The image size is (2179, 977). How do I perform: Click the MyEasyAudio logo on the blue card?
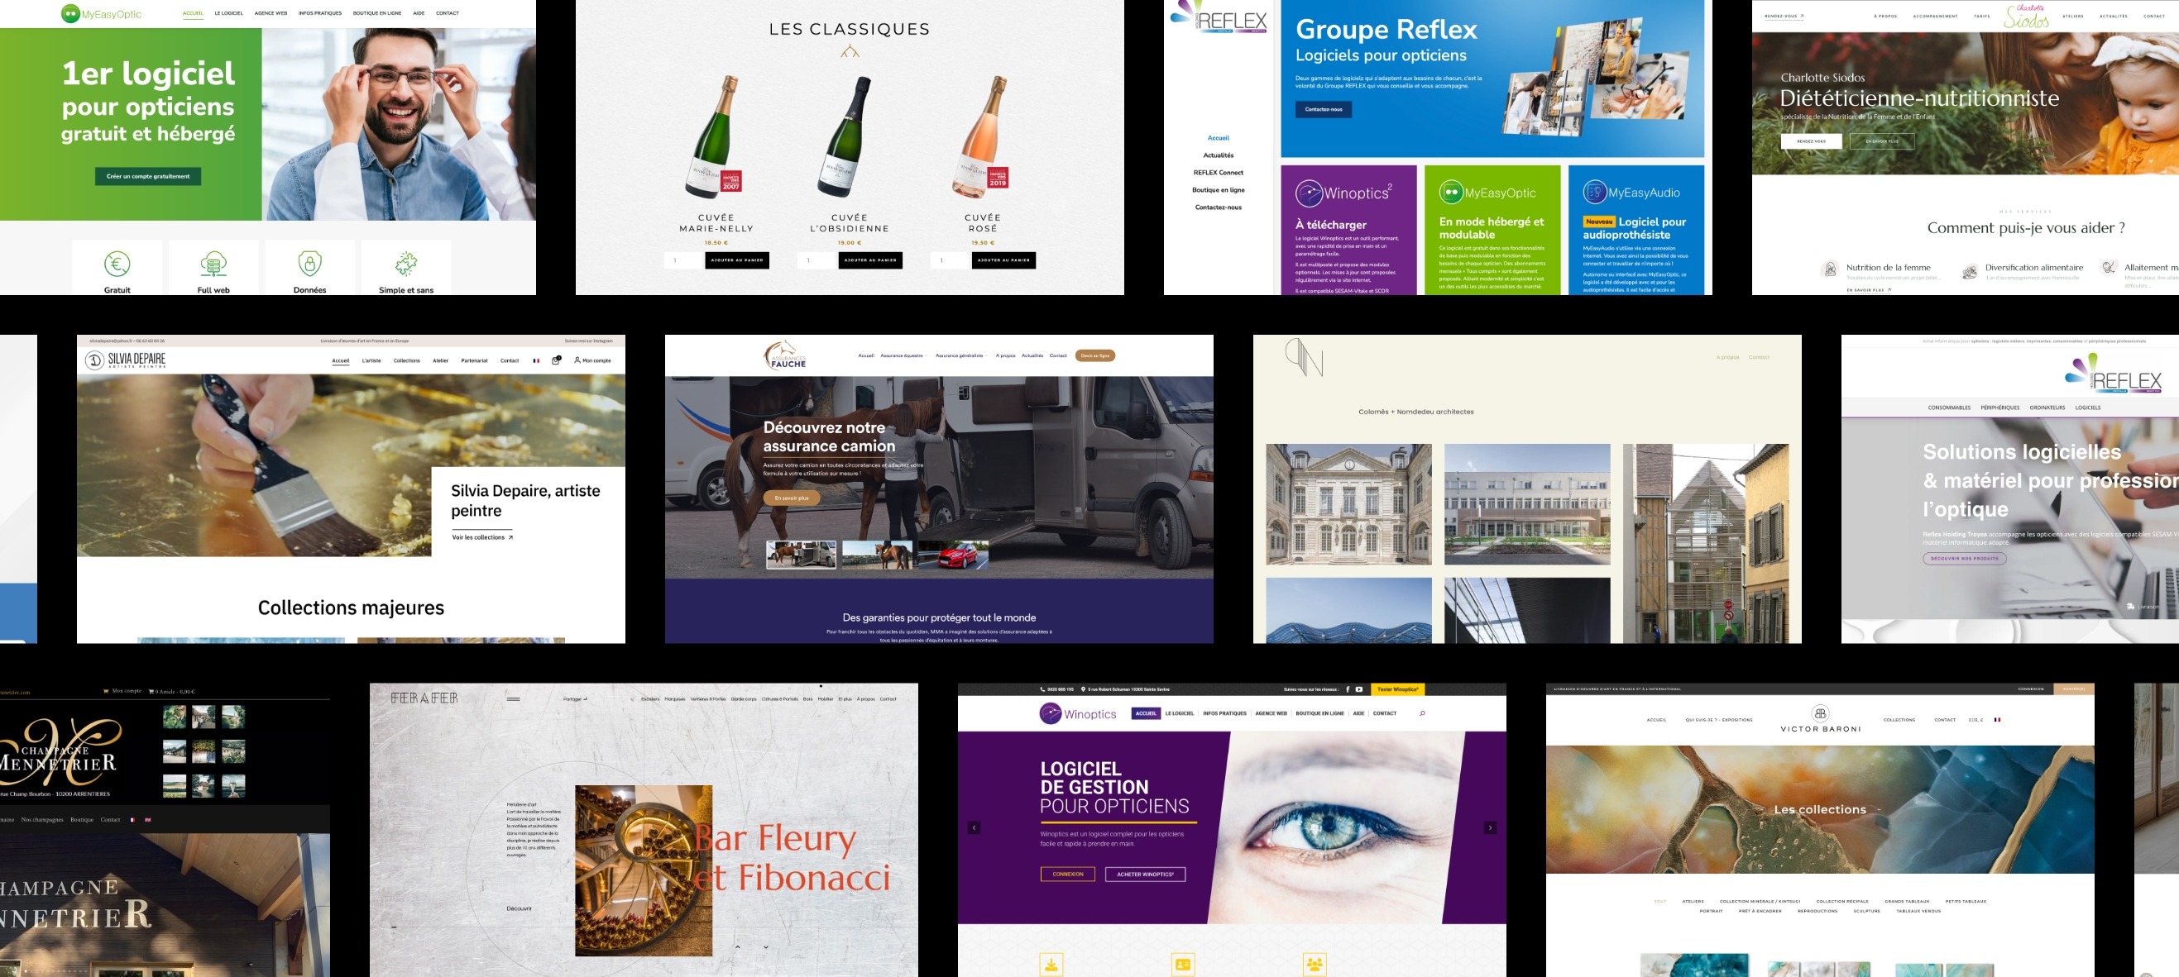click(x=1631, y=193)
